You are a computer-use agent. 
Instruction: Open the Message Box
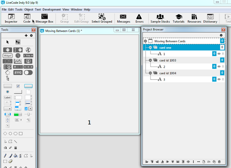point(45,19)
